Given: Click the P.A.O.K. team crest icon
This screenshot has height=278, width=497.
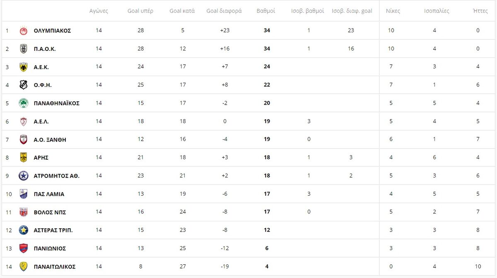Looking at the screenshot, I should pos(24,49).
